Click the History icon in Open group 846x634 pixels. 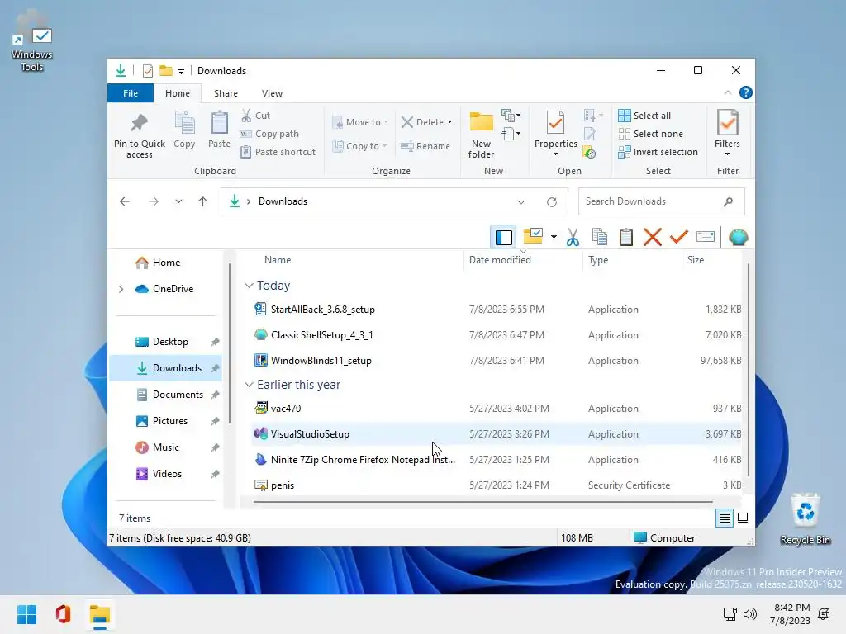tap(589, 153)
